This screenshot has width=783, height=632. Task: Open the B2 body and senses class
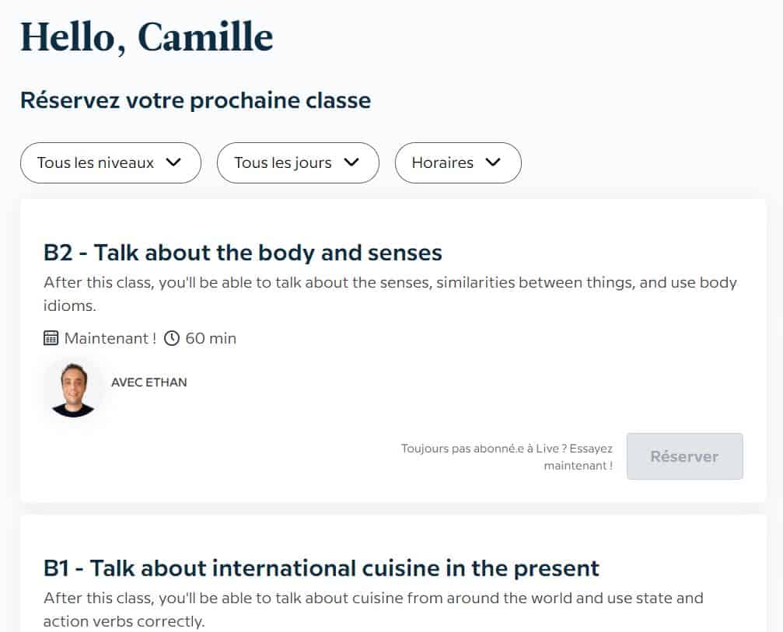coord(243,253)
